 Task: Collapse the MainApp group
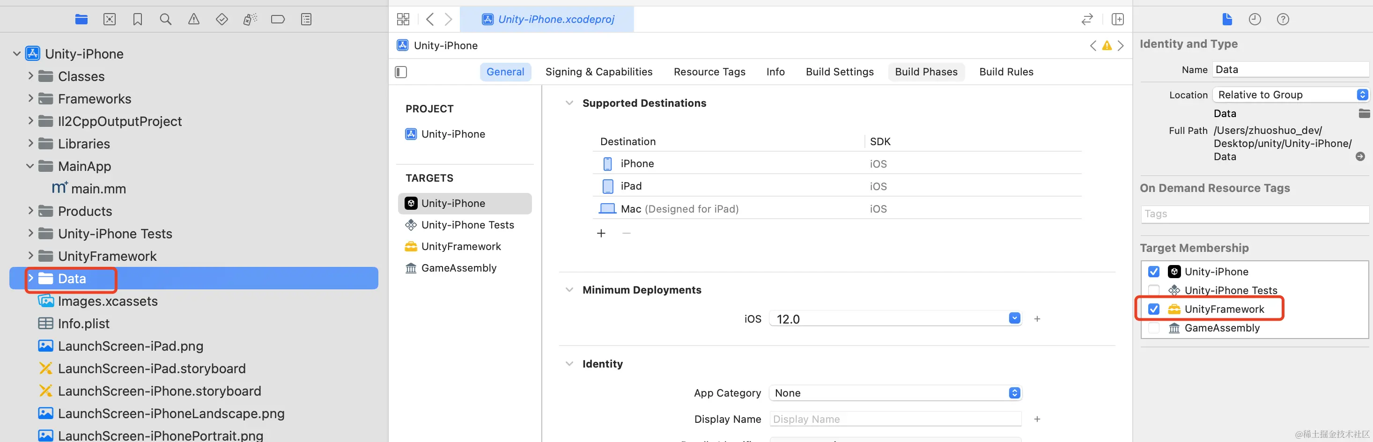click(x=30, y=166)
